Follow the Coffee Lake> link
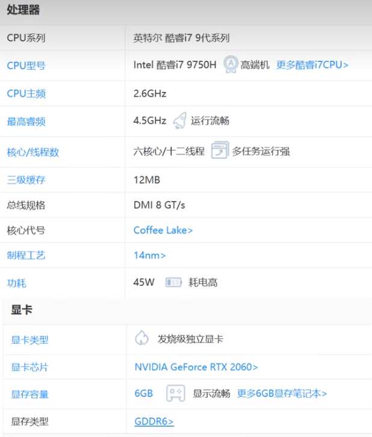The image size is (372, 437). click(x=163, y=230)
